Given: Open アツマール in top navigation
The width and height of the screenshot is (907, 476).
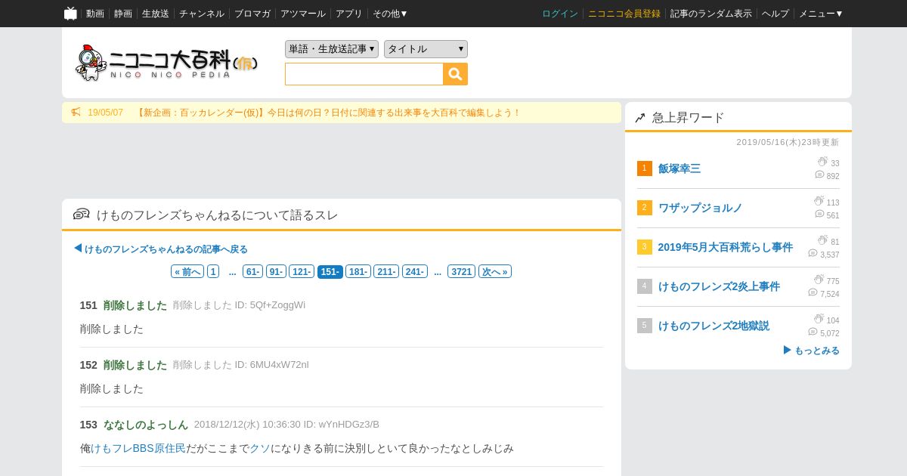Looking at the screenshot, I should pyautogui.click(x=303, y=14).
